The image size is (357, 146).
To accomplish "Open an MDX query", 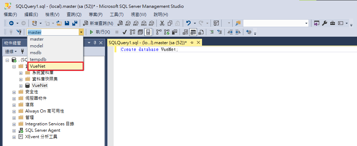I will pyautogui.click(x=128, y=23).
